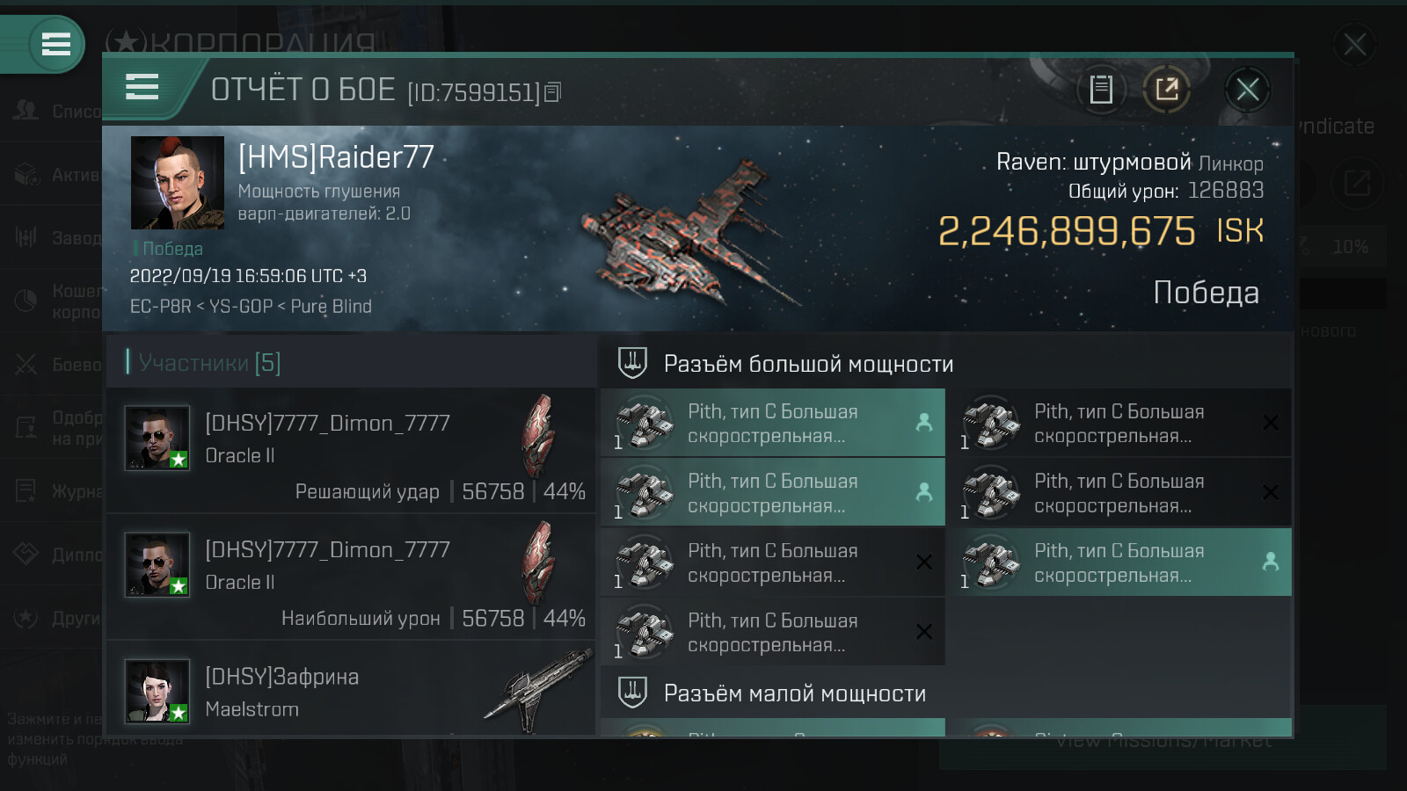Click the Разъём большой мощности header
The image size is (1407, 791).
808,363
